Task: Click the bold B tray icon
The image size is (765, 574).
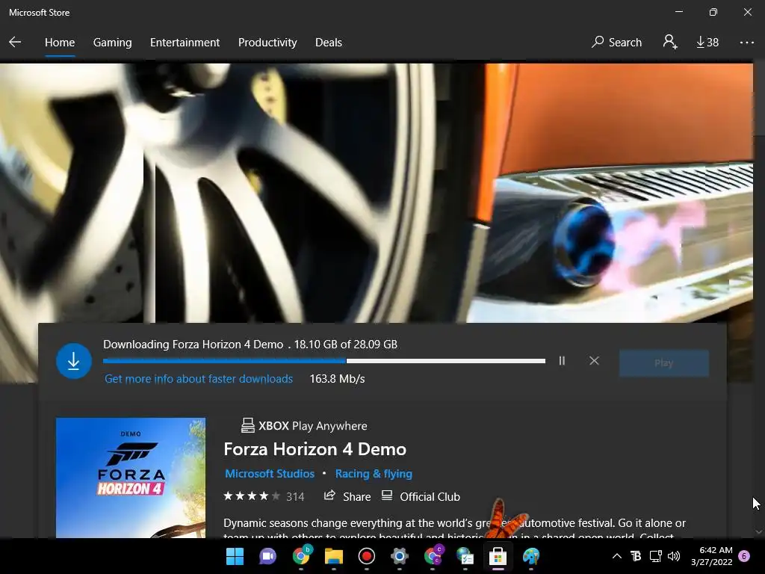Action: pyautogui.click(x=636, y=556)
